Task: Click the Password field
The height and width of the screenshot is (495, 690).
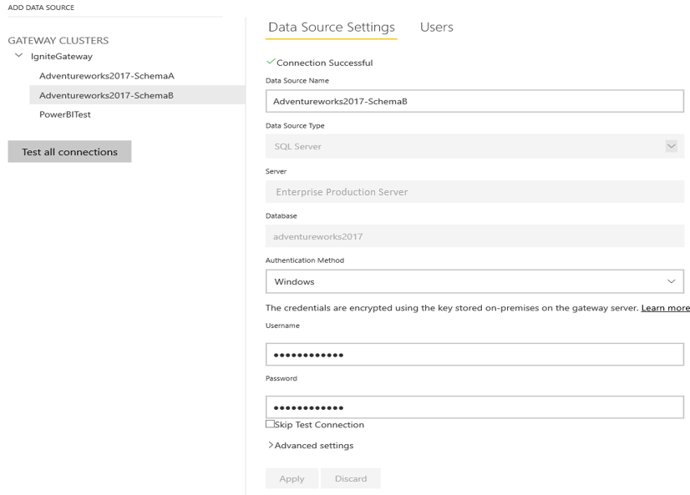Action: 474,407
